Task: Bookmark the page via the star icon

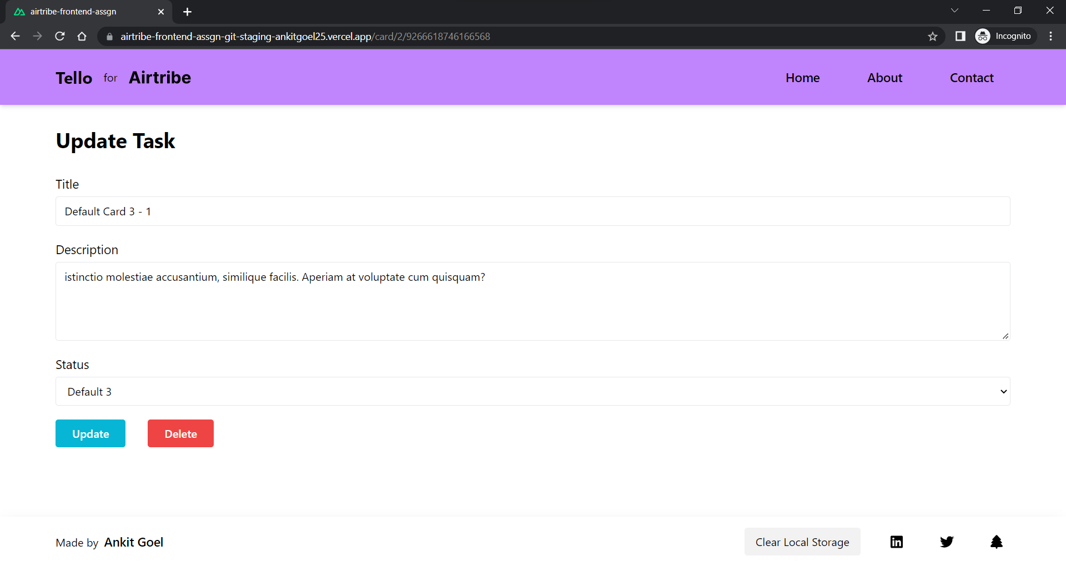Action: [933, 36]
